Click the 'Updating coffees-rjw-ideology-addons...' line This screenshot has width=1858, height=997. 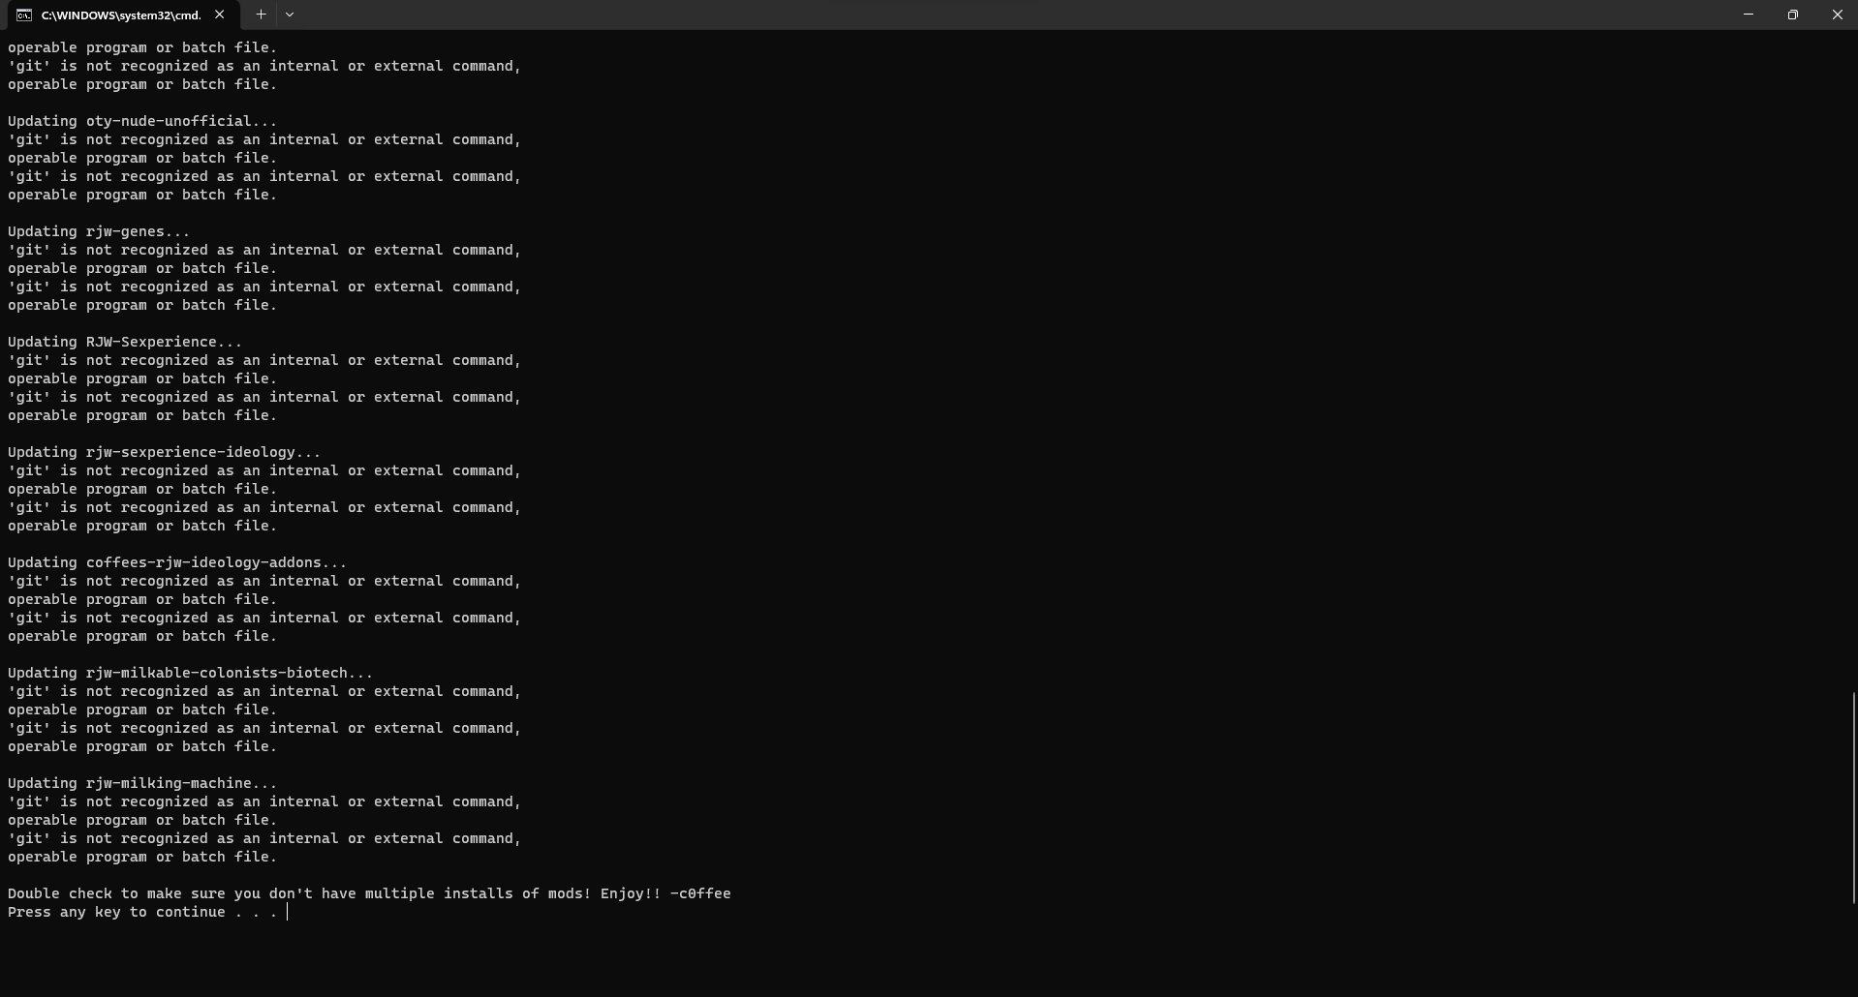click(x=177, y=562)
